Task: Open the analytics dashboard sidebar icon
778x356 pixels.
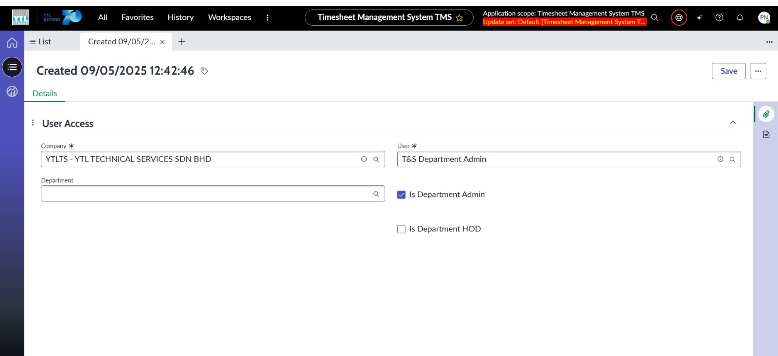Action: pos(12,91)
